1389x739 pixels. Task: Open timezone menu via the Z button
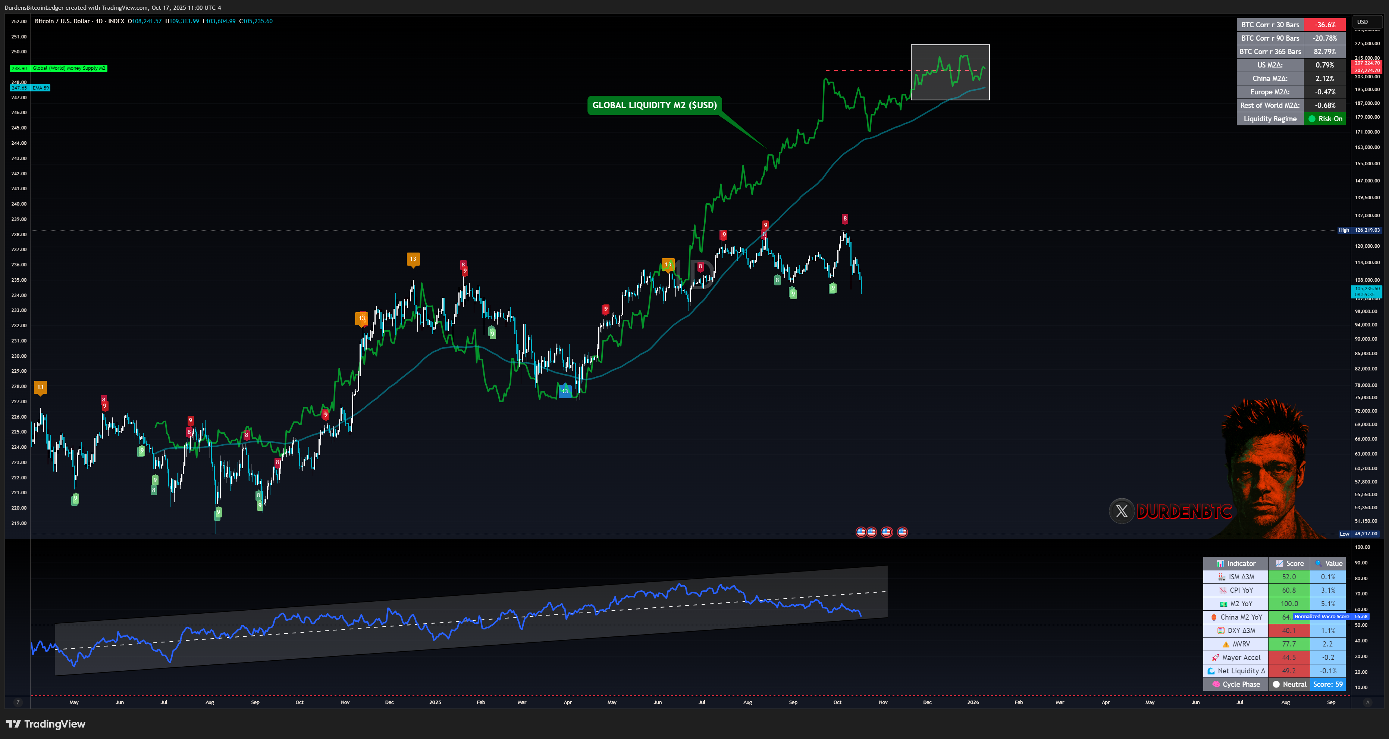[x=18, y=702]
